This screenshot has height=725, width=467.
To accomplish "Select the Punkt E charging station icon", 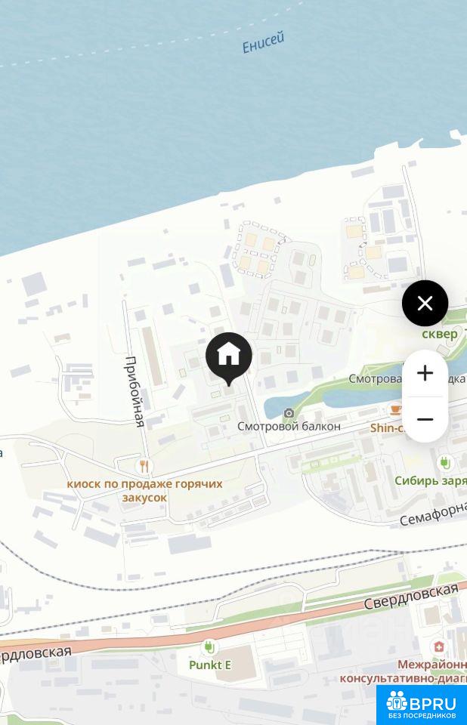I will 209,646.
